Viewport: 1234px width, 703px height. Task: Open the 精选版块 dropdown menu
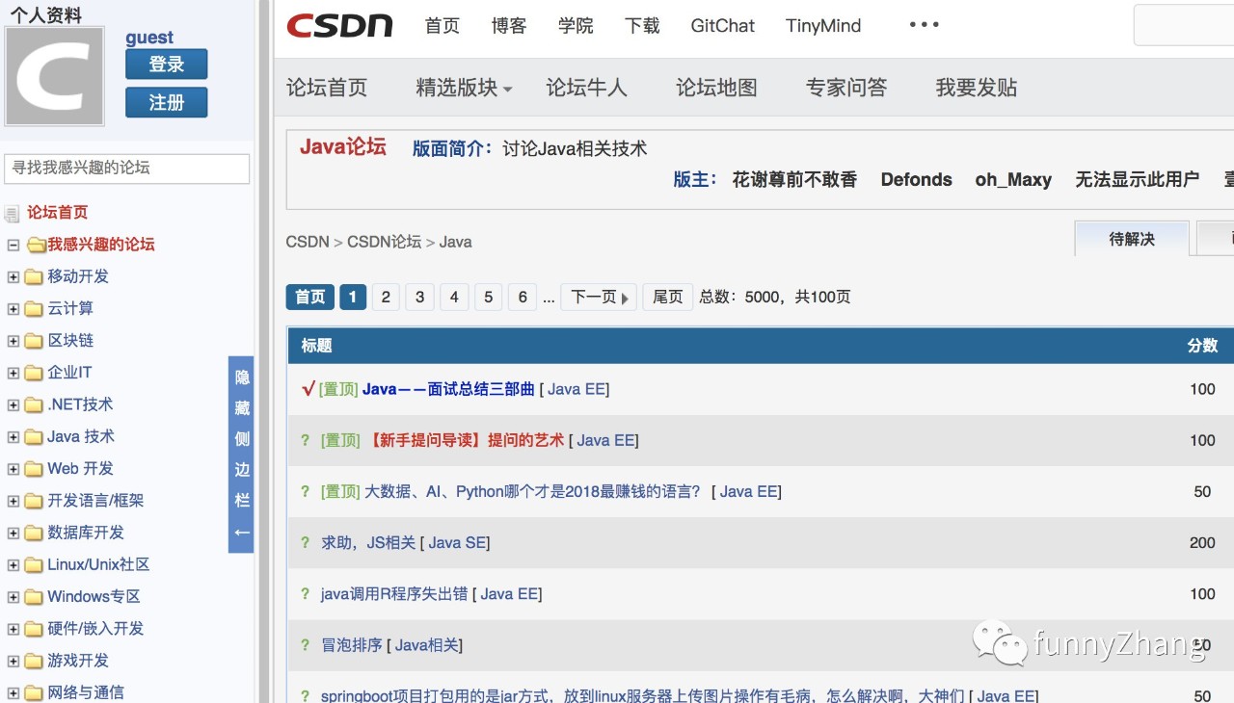point(464,88)
